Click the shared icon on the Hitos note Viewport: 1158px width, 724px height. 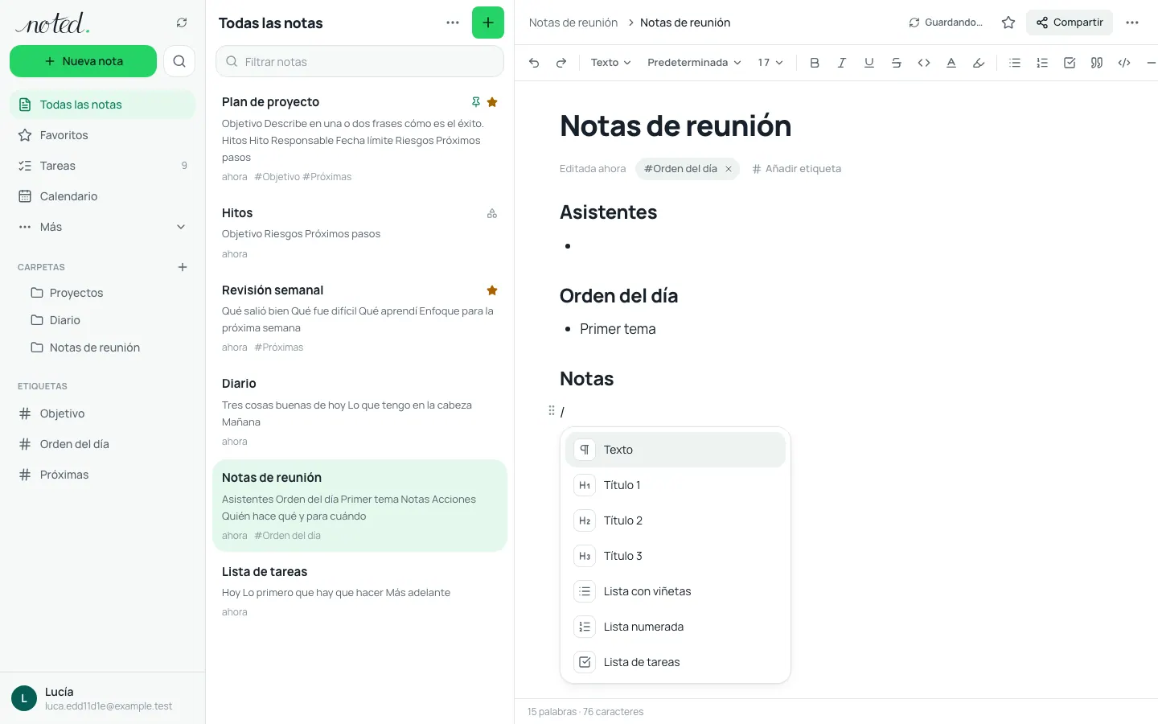click(492, 213)
